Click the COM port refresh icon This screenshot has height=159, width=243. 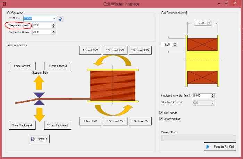tap(60, 19)
